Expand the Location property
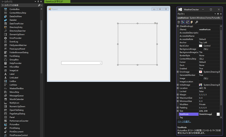The height and width of the screenshot is (137, 226). coord(178,88)
